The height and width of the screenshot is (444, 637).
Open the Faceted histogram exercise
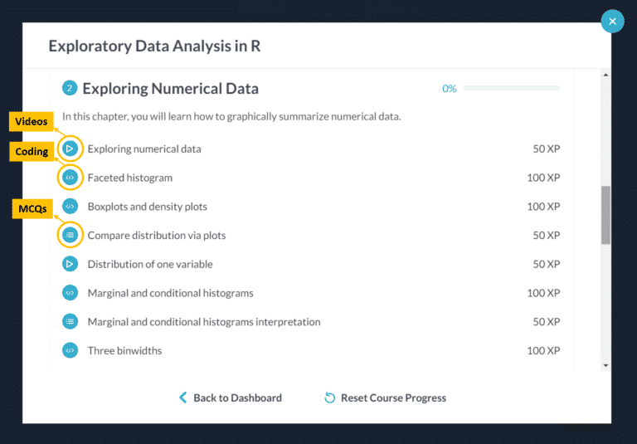coord(130,178)
